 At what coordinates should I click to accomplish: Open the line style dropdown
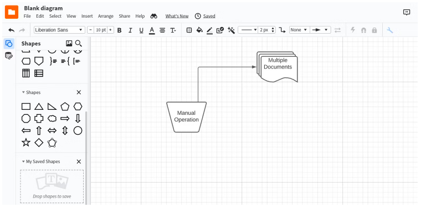tap(248, 30)
